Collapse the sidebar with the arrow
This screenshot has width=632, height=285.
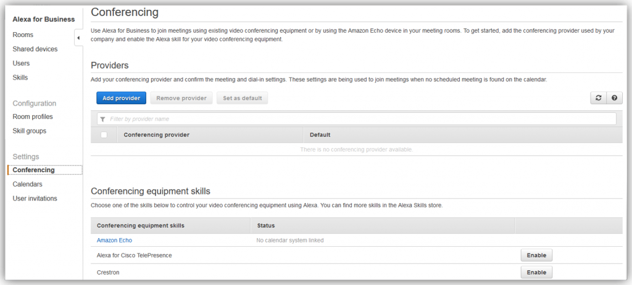[x=78, y=38]
